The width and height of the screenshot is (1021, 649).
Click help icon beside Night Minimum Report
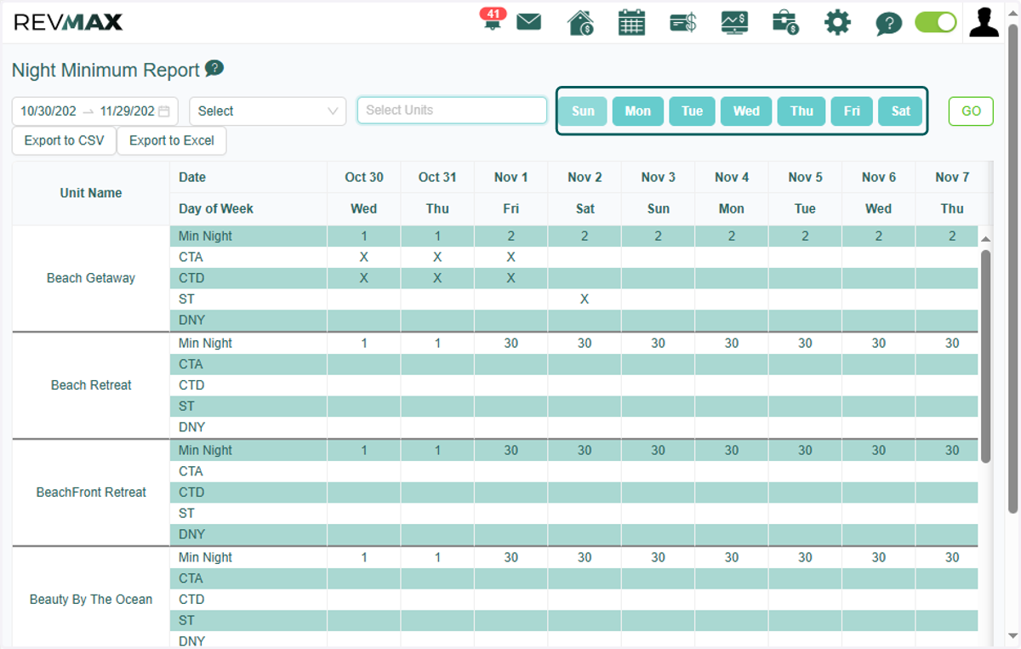pos(214,68)
